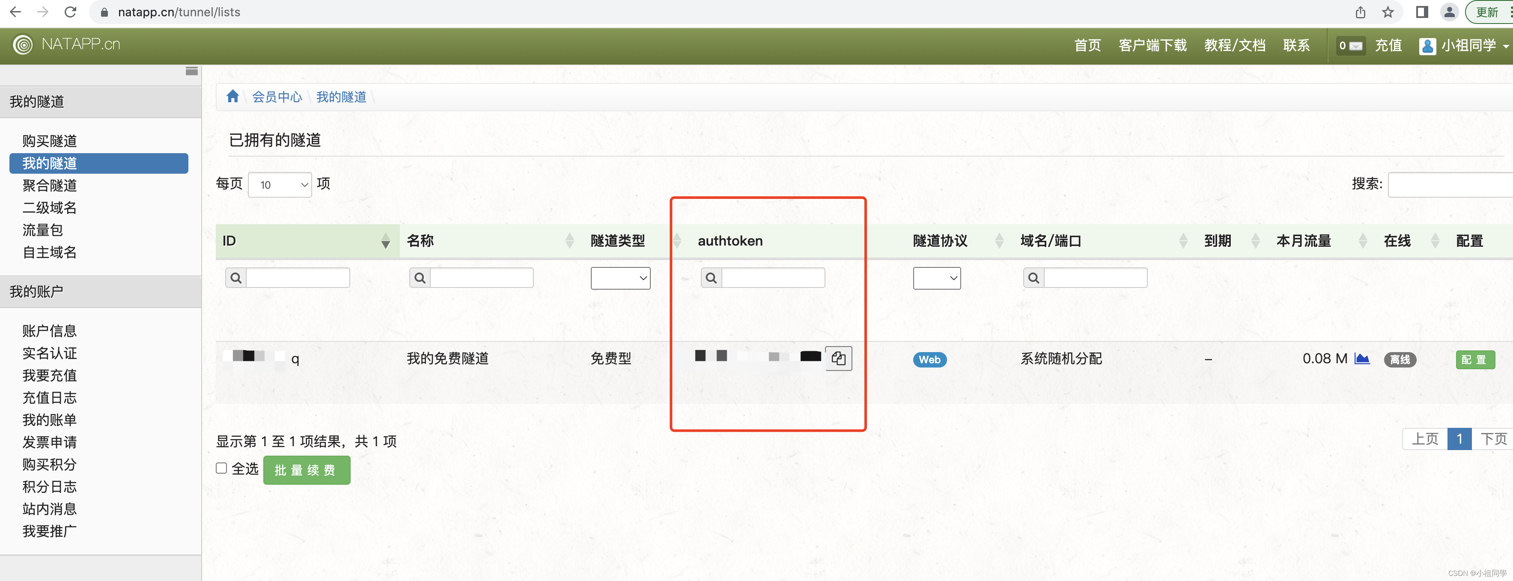This screenshot has height=581, width=1513.
Task: Open 我要推广 in sidebar
Action: pyautogui.click(x=50, y=532)
